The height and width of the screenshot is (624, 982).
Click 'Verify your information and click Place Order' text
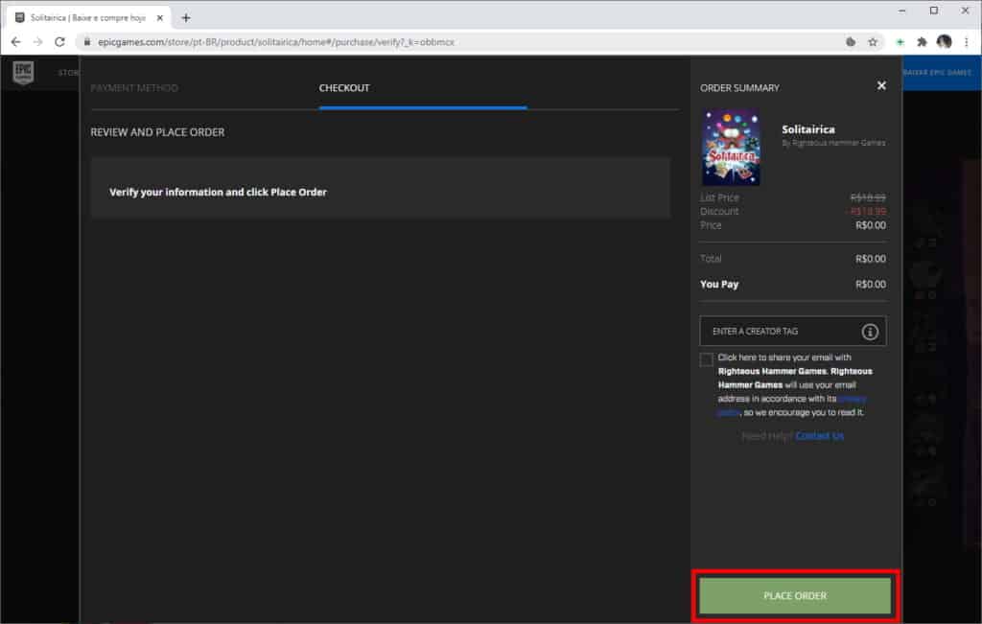click(218, 192)
